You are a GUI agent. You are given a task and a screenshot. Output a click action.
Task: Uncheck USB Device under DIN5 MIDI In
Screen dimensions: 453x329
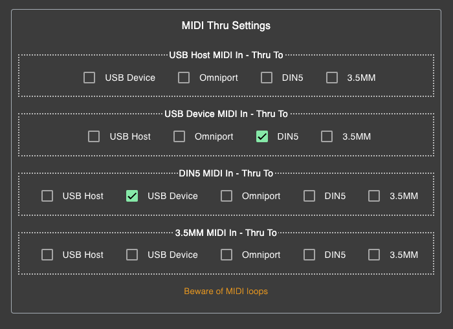132,196
